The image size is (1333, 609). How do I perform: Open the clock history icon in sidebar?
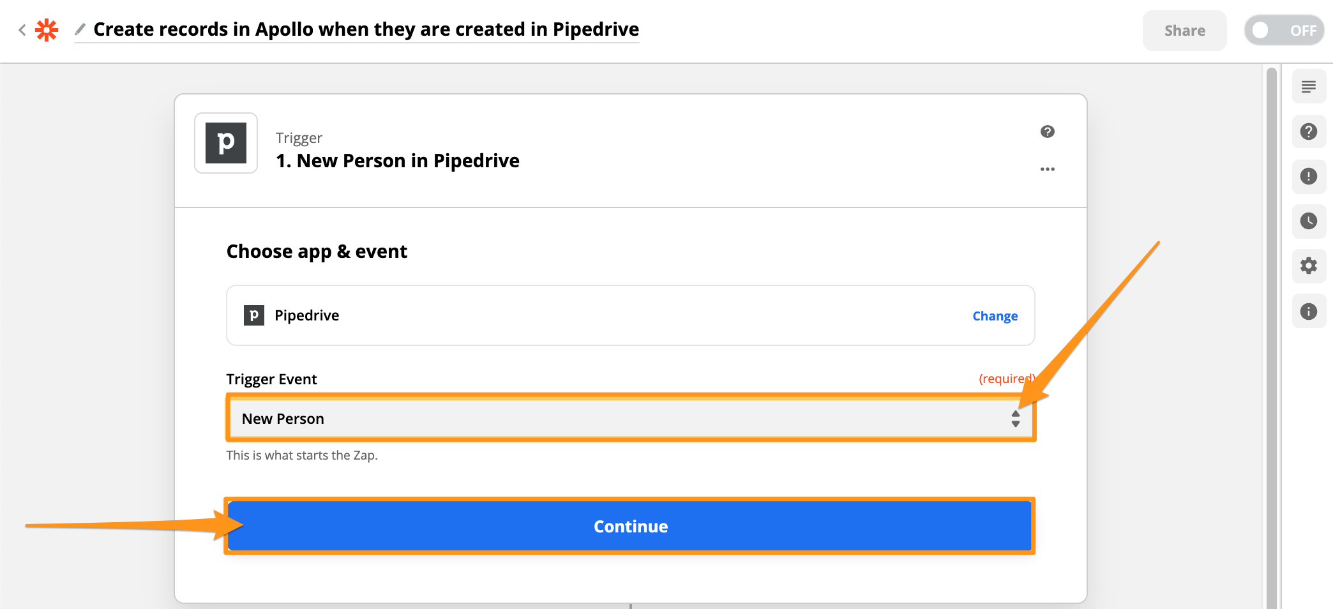[x=1309, y=221]
